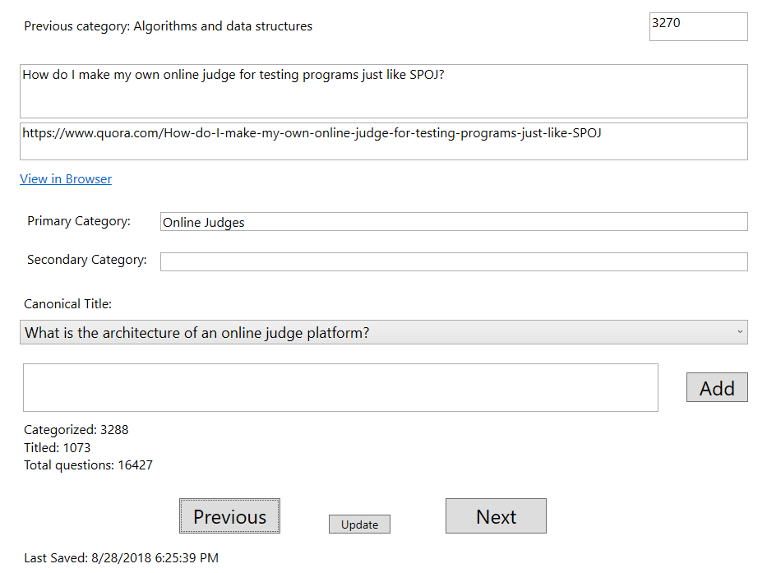Click the question text box about SPOJ
The image size is (767, 573).
click(x=383, y=90)
